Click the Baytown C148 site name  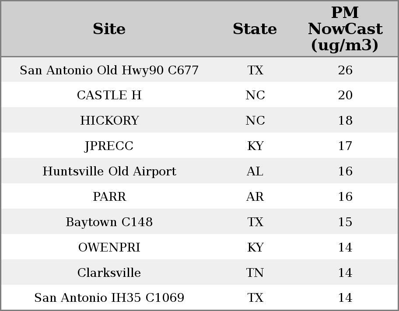pyautogui.click(x=109, y=222)
